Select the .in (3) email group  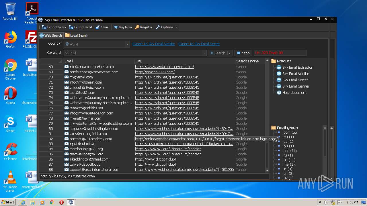point(288,169)
